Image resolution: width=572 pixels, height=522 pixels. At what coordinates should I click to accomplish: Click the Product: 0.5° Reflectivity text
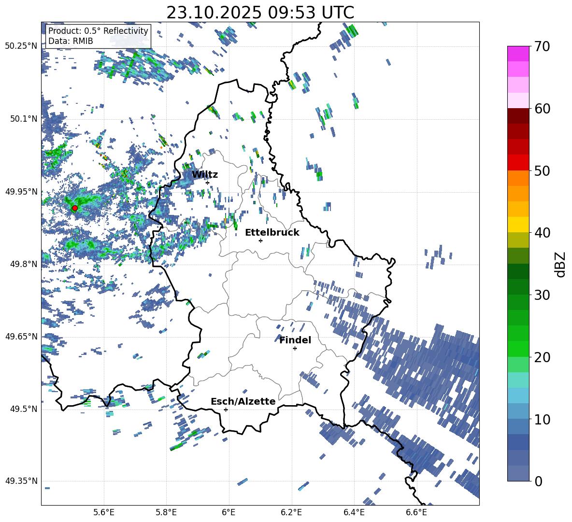click(98, 31)
